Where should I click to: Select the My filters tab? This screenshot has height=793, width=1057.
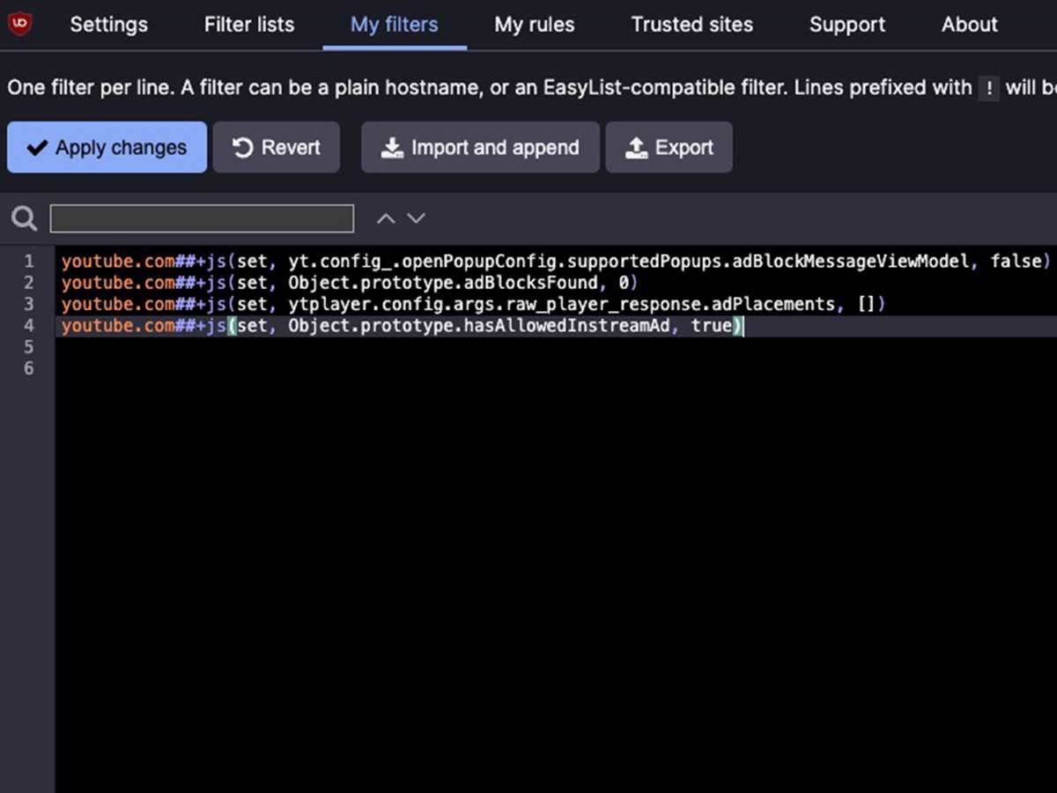tap(394, 25)
